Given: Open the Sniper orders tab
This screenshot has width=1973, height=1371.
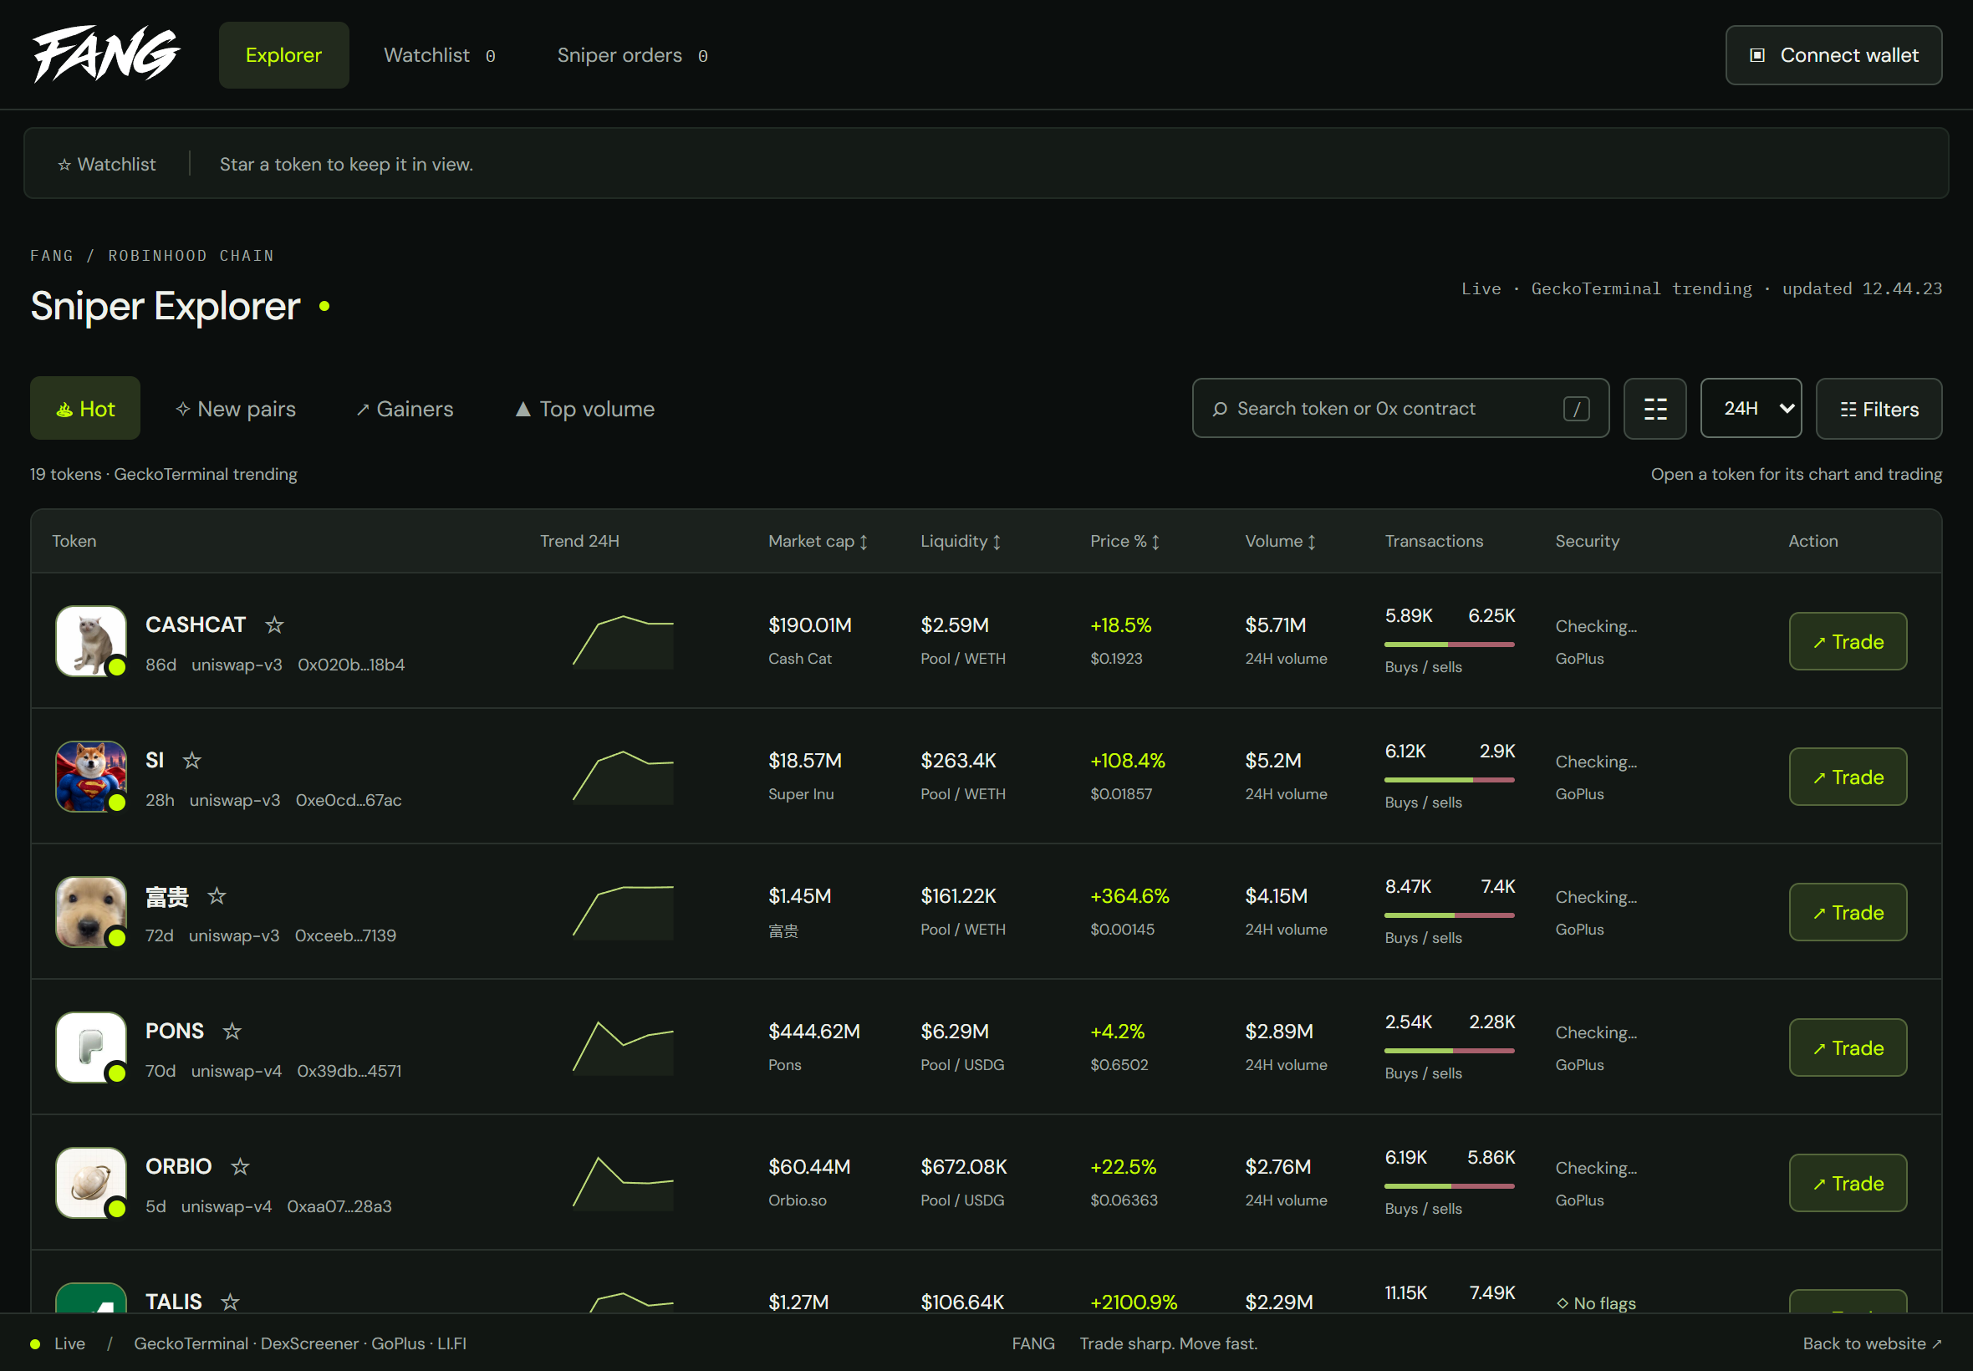Looking at the screenshot, I should point(632,55).
